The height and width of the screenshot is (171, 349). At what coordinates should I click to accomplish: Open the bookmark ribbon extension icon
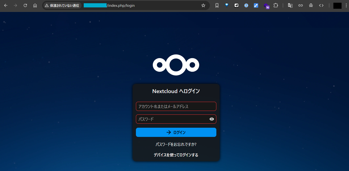pos(217,5)
